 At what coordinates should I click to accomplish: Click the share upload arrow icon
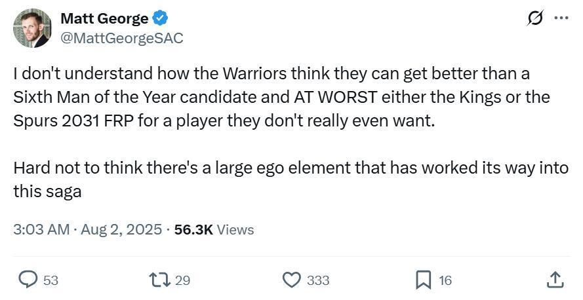[x=554, y=280]
